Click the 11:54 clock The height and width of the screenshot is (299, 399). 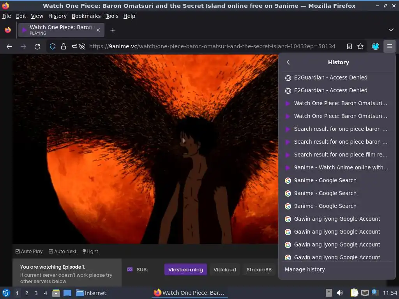[x=390, y=293]
